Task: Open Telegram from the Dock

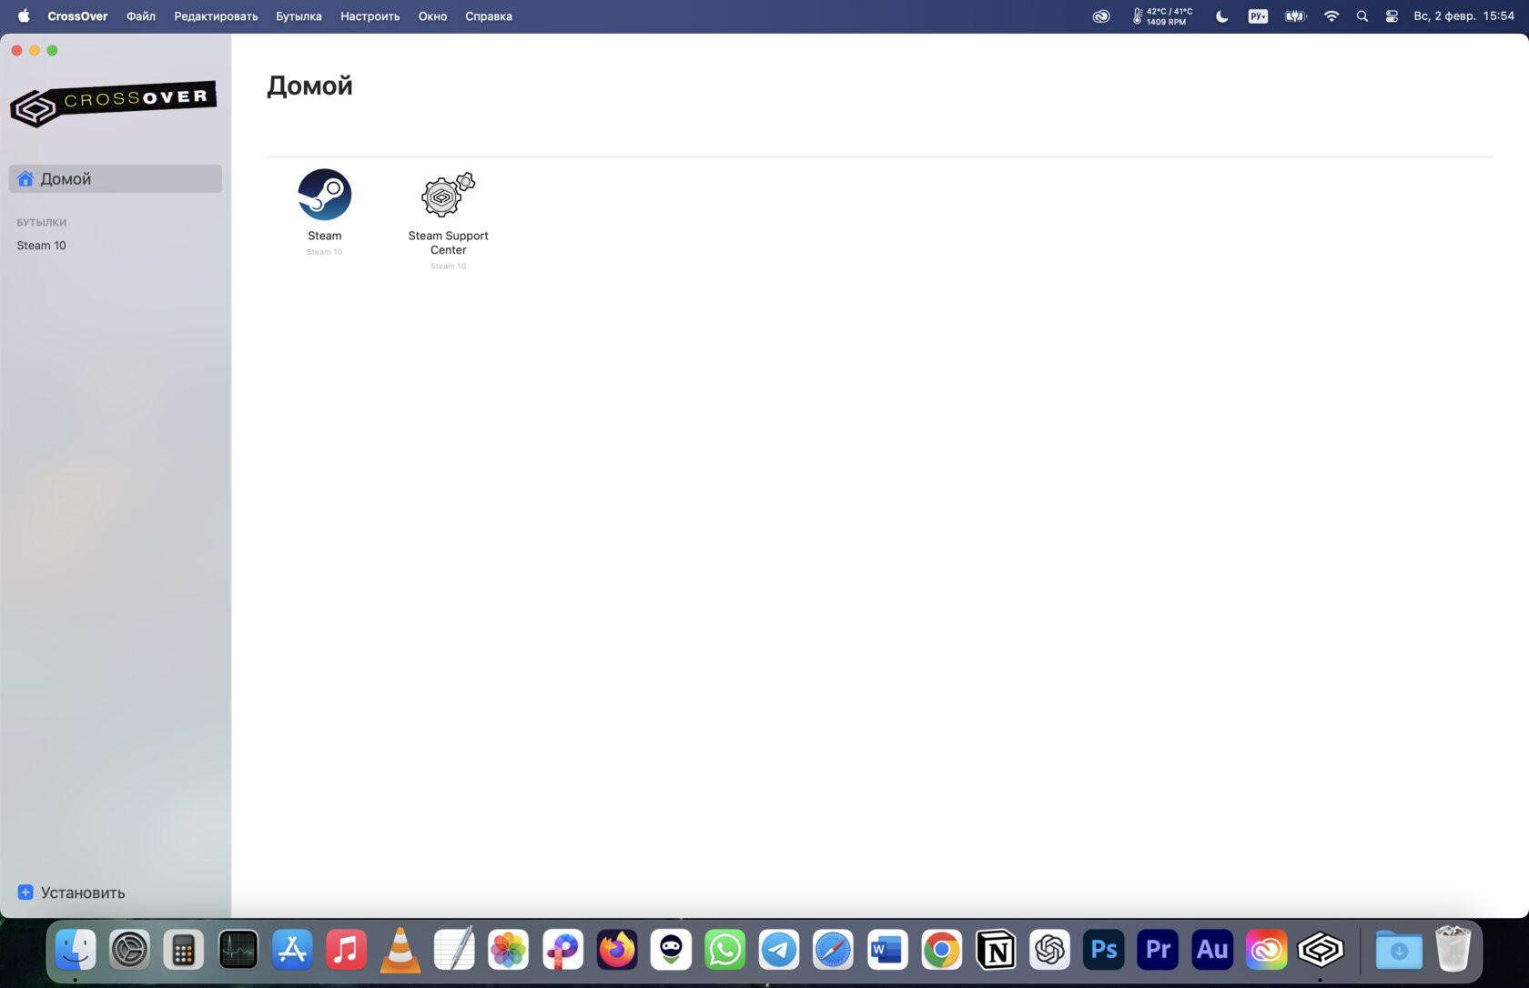Action: pos(779,950)
